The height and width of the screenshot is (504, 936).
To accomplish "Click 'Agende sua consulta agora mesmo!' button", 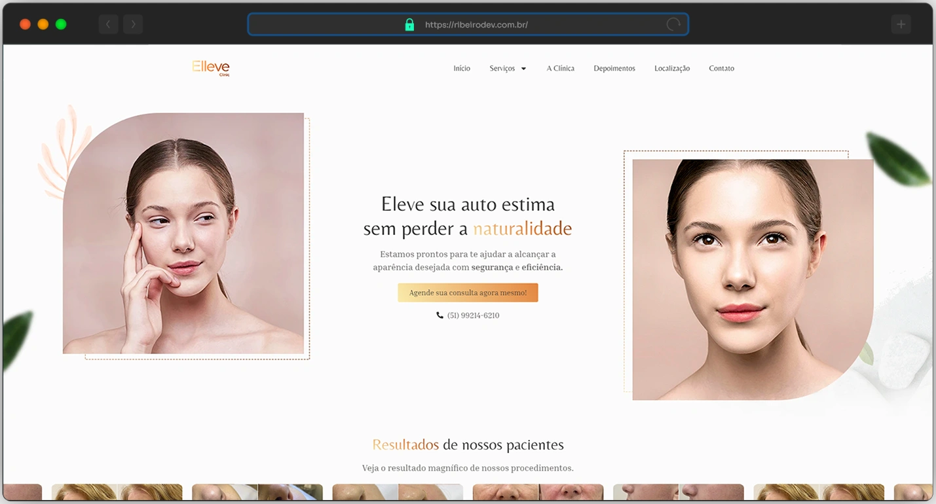I will (x=468, y=293).
